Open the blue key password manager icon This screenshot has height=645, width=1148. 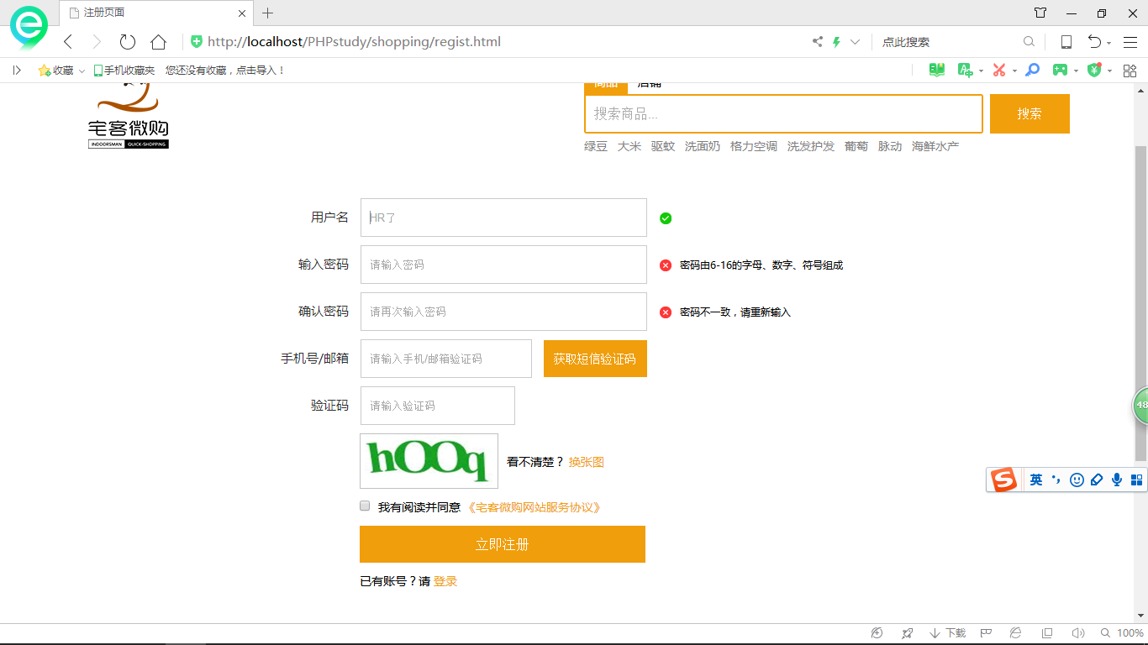(x=1033, y=71)
